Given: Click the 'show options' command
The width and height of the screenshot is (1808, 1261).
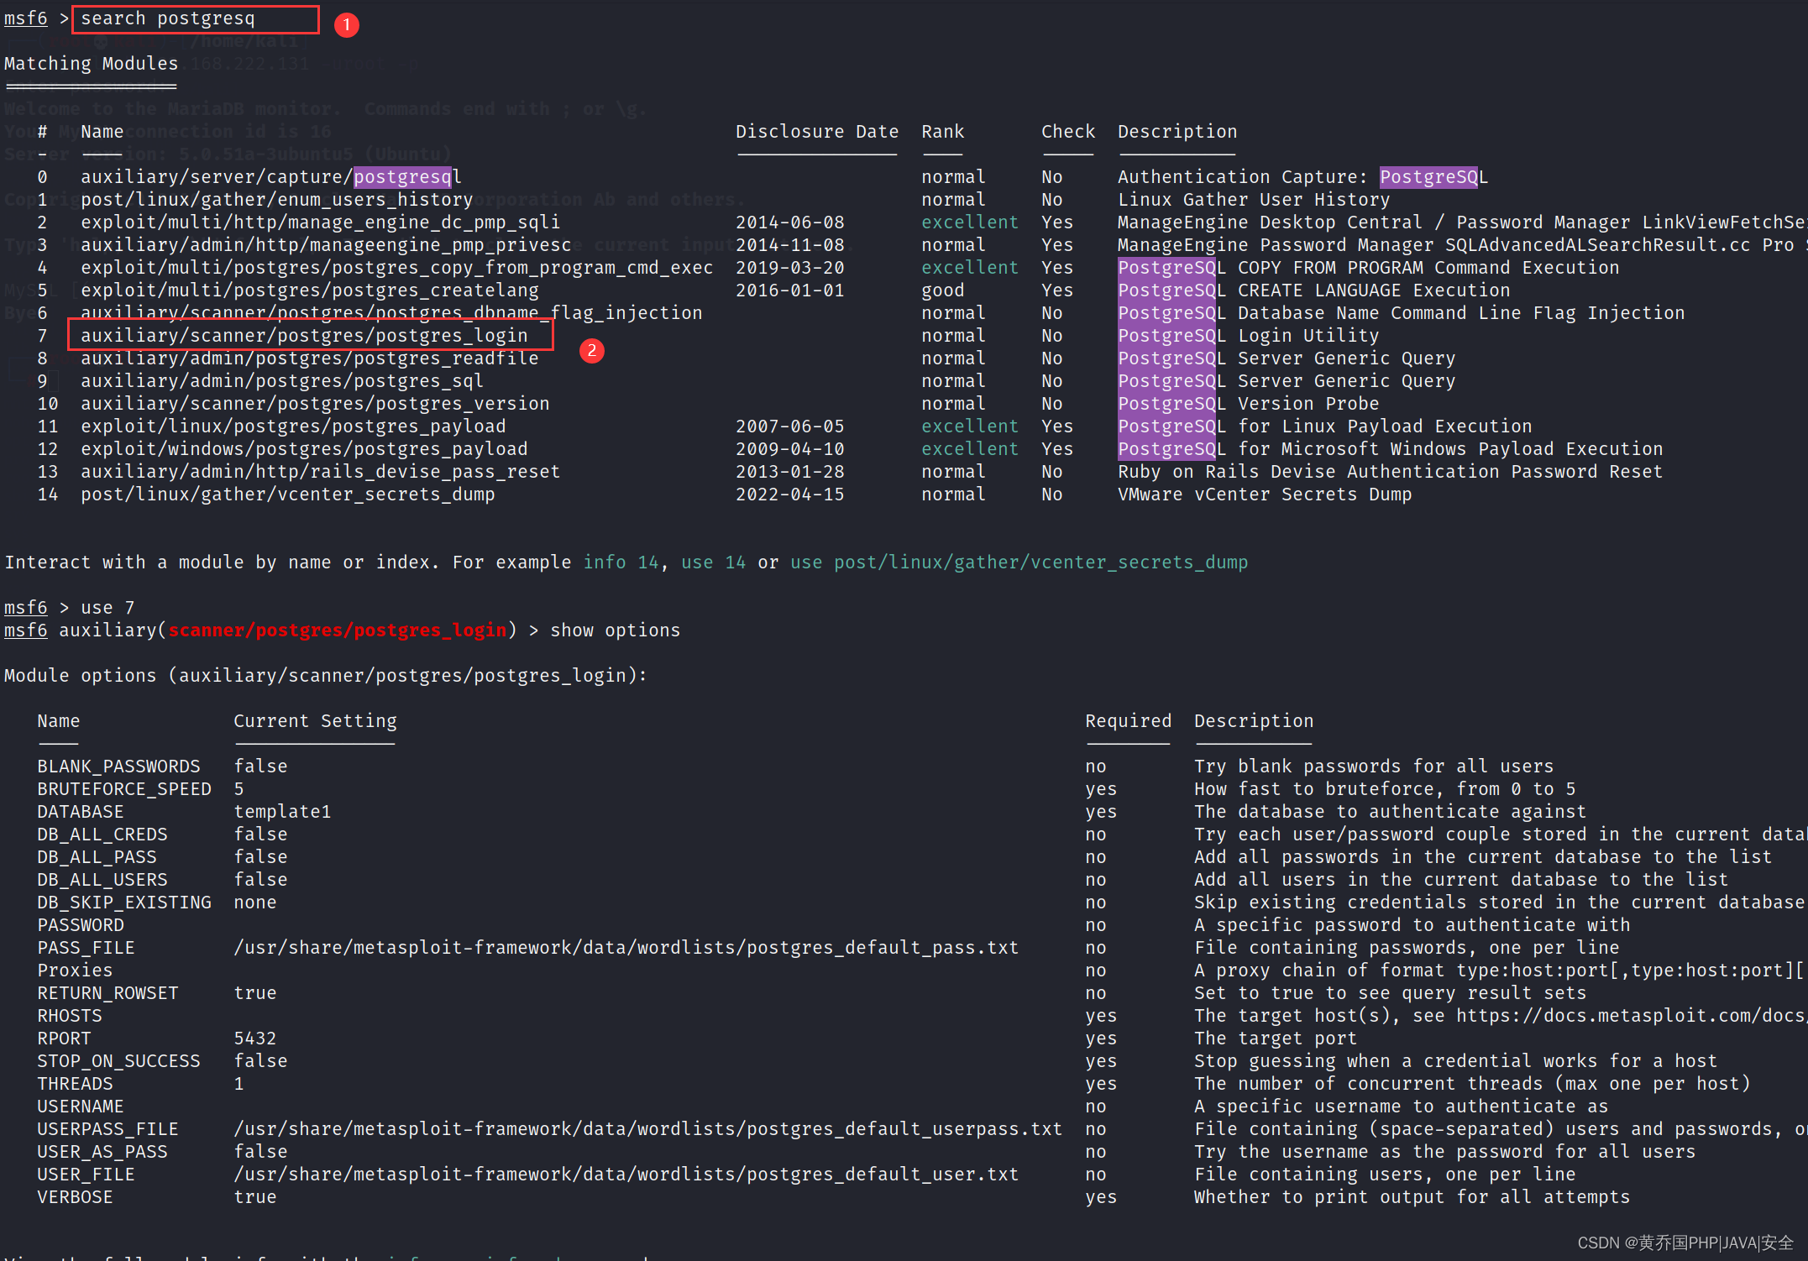Looking at the screenshot, I should (x=616, y=630).
